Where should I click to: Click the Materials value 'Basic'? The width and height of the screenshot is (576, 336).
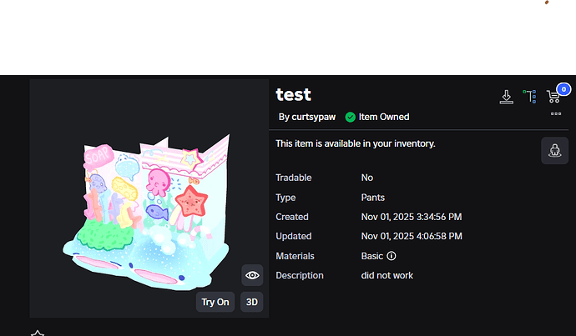[372, 256]
